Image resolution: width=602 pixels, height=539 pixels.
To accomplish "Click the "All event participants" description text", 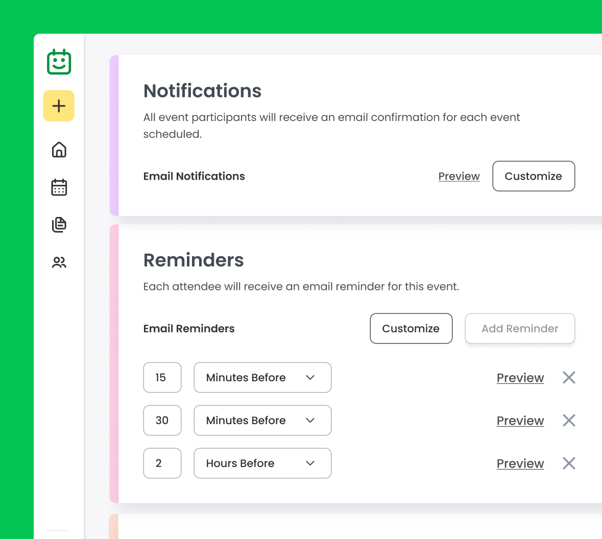I will 331,126.
